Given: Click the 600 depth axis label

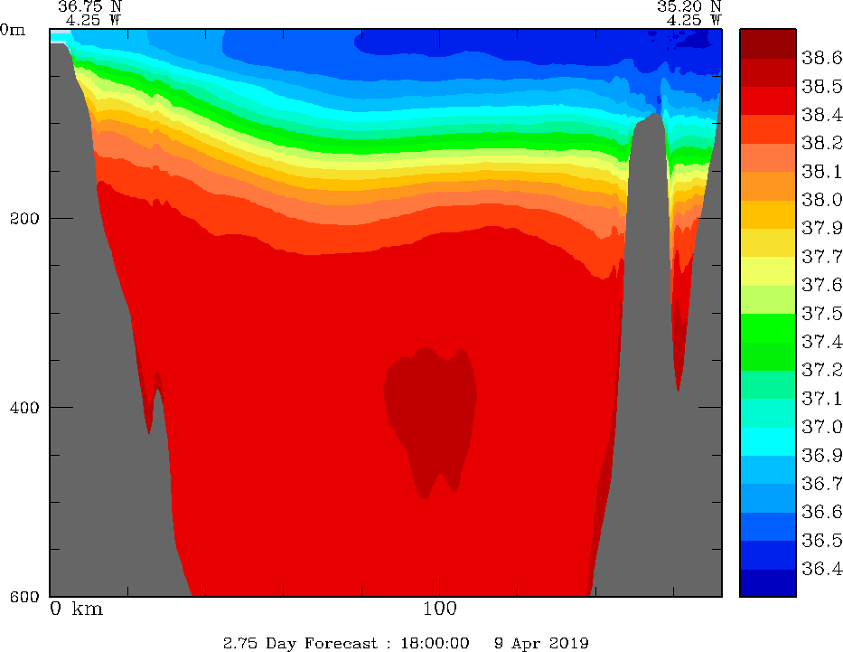Looking at the screenshot, I should 24,597.
